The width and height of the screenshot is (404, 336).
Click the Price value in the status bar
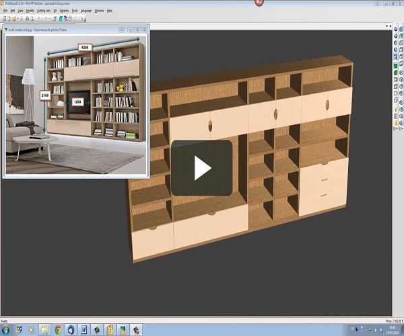pos(394,321)
